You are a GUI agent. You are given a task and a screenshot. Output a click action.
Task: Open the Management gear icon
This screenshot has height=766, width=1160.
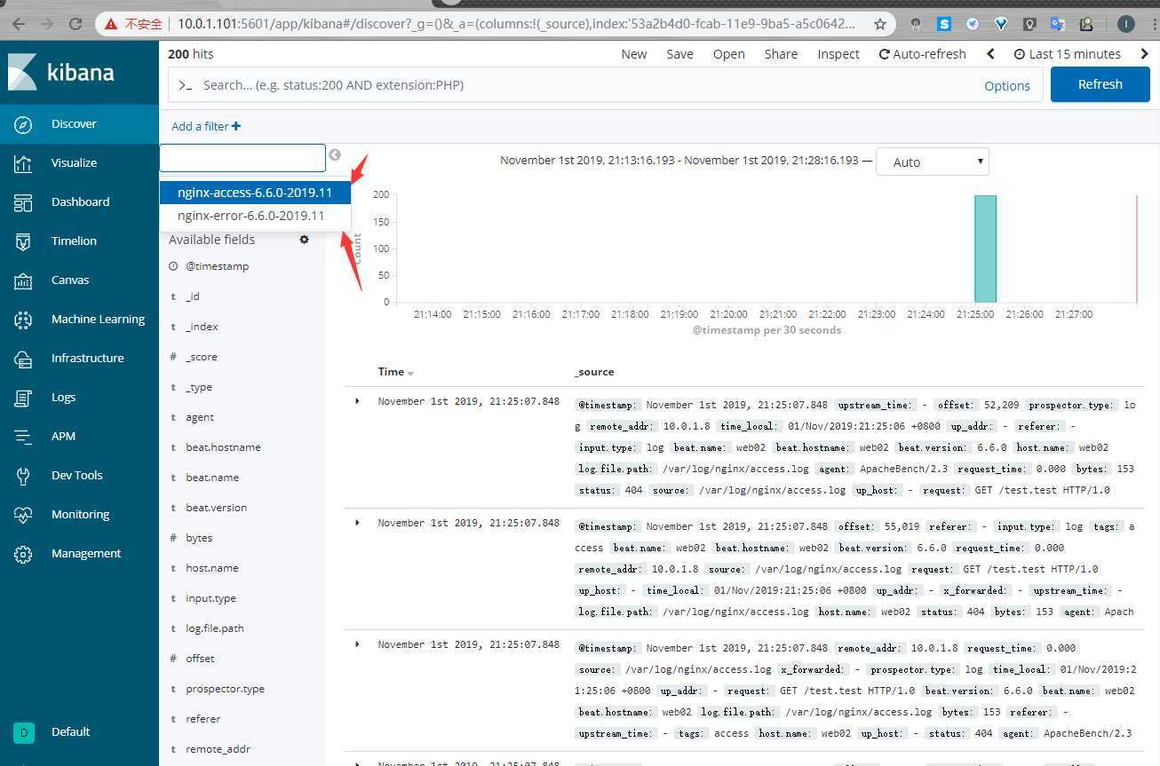pos(23,554)
